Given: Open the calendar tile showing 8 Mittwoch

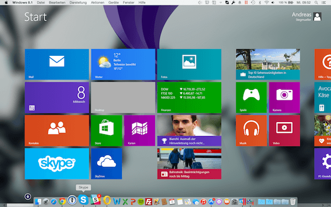Looking at the screenshot, I should click(x=57, y=98).
